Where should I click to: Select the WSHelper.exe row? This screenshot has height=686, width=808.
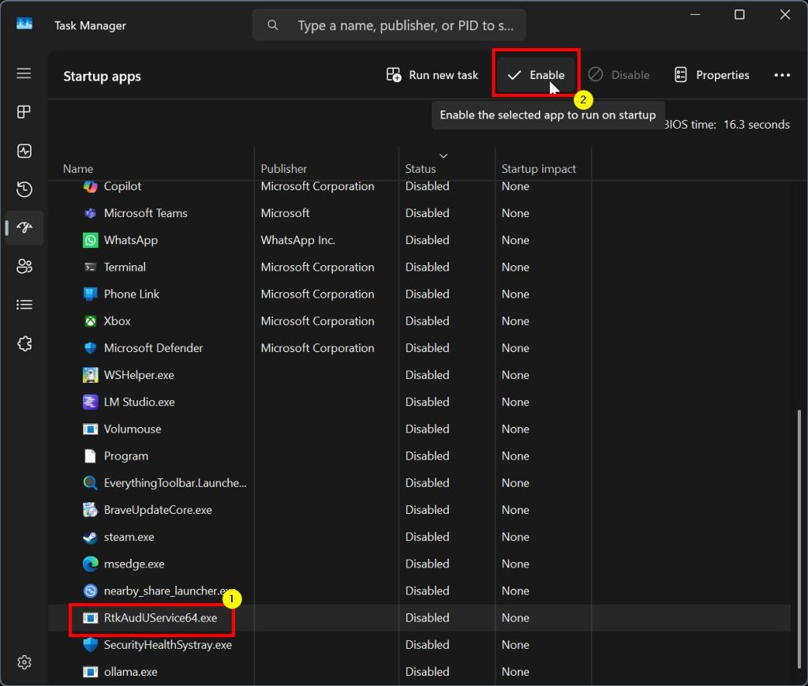[420, 375]
